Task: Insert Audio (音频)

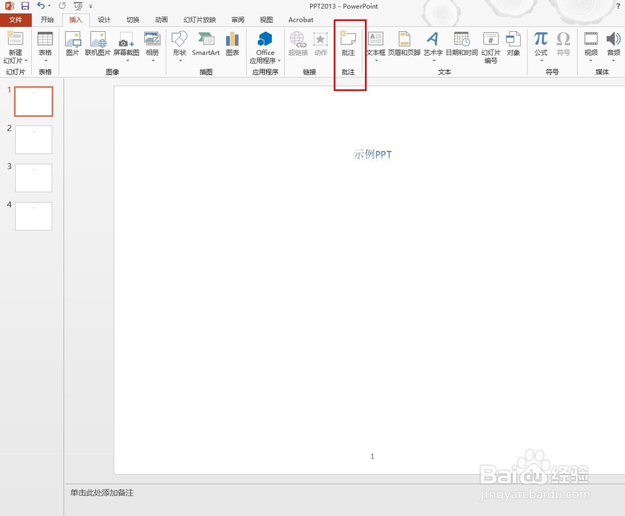Action: [614, 39]
